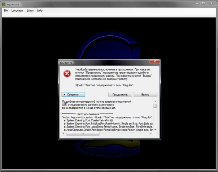218x172 pixels.
Task: Click the Выход button
Action: tap(145, 94)
